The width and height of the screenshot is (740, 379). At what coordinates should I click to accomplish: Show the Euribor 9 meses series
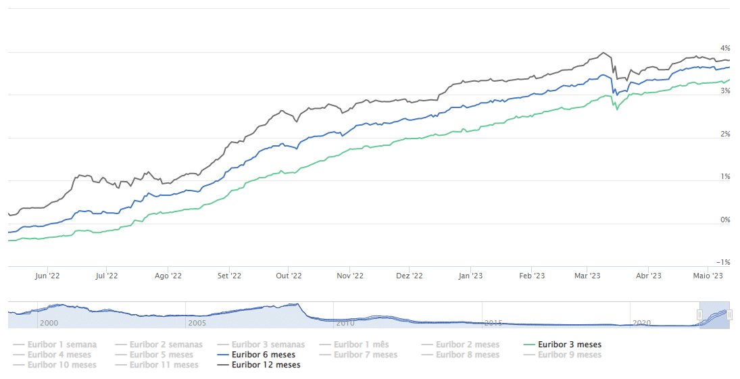(x=570, y=355)
